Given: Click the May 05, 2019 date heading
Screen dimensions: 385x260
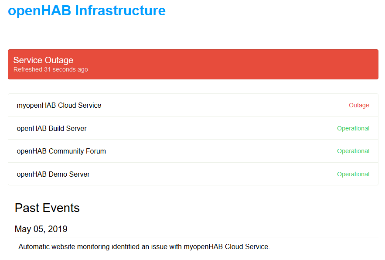Looking at the screenshot, I should pos(41,229).
